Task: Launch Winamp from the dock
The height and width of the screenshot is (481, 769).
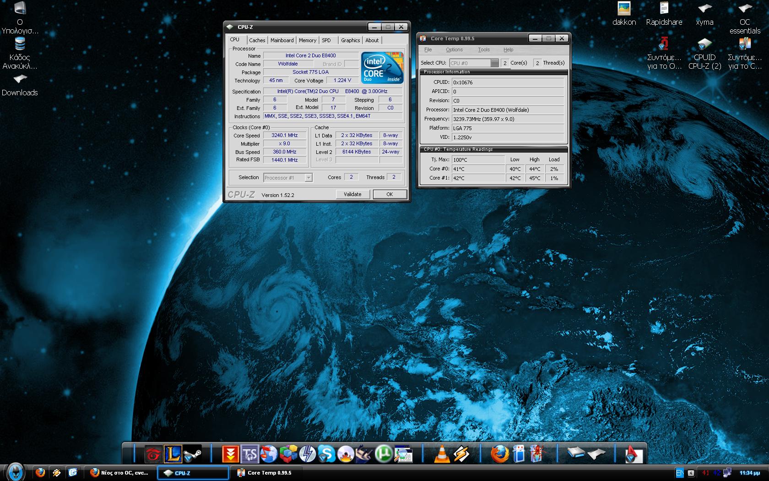Action: pos(461,454)
